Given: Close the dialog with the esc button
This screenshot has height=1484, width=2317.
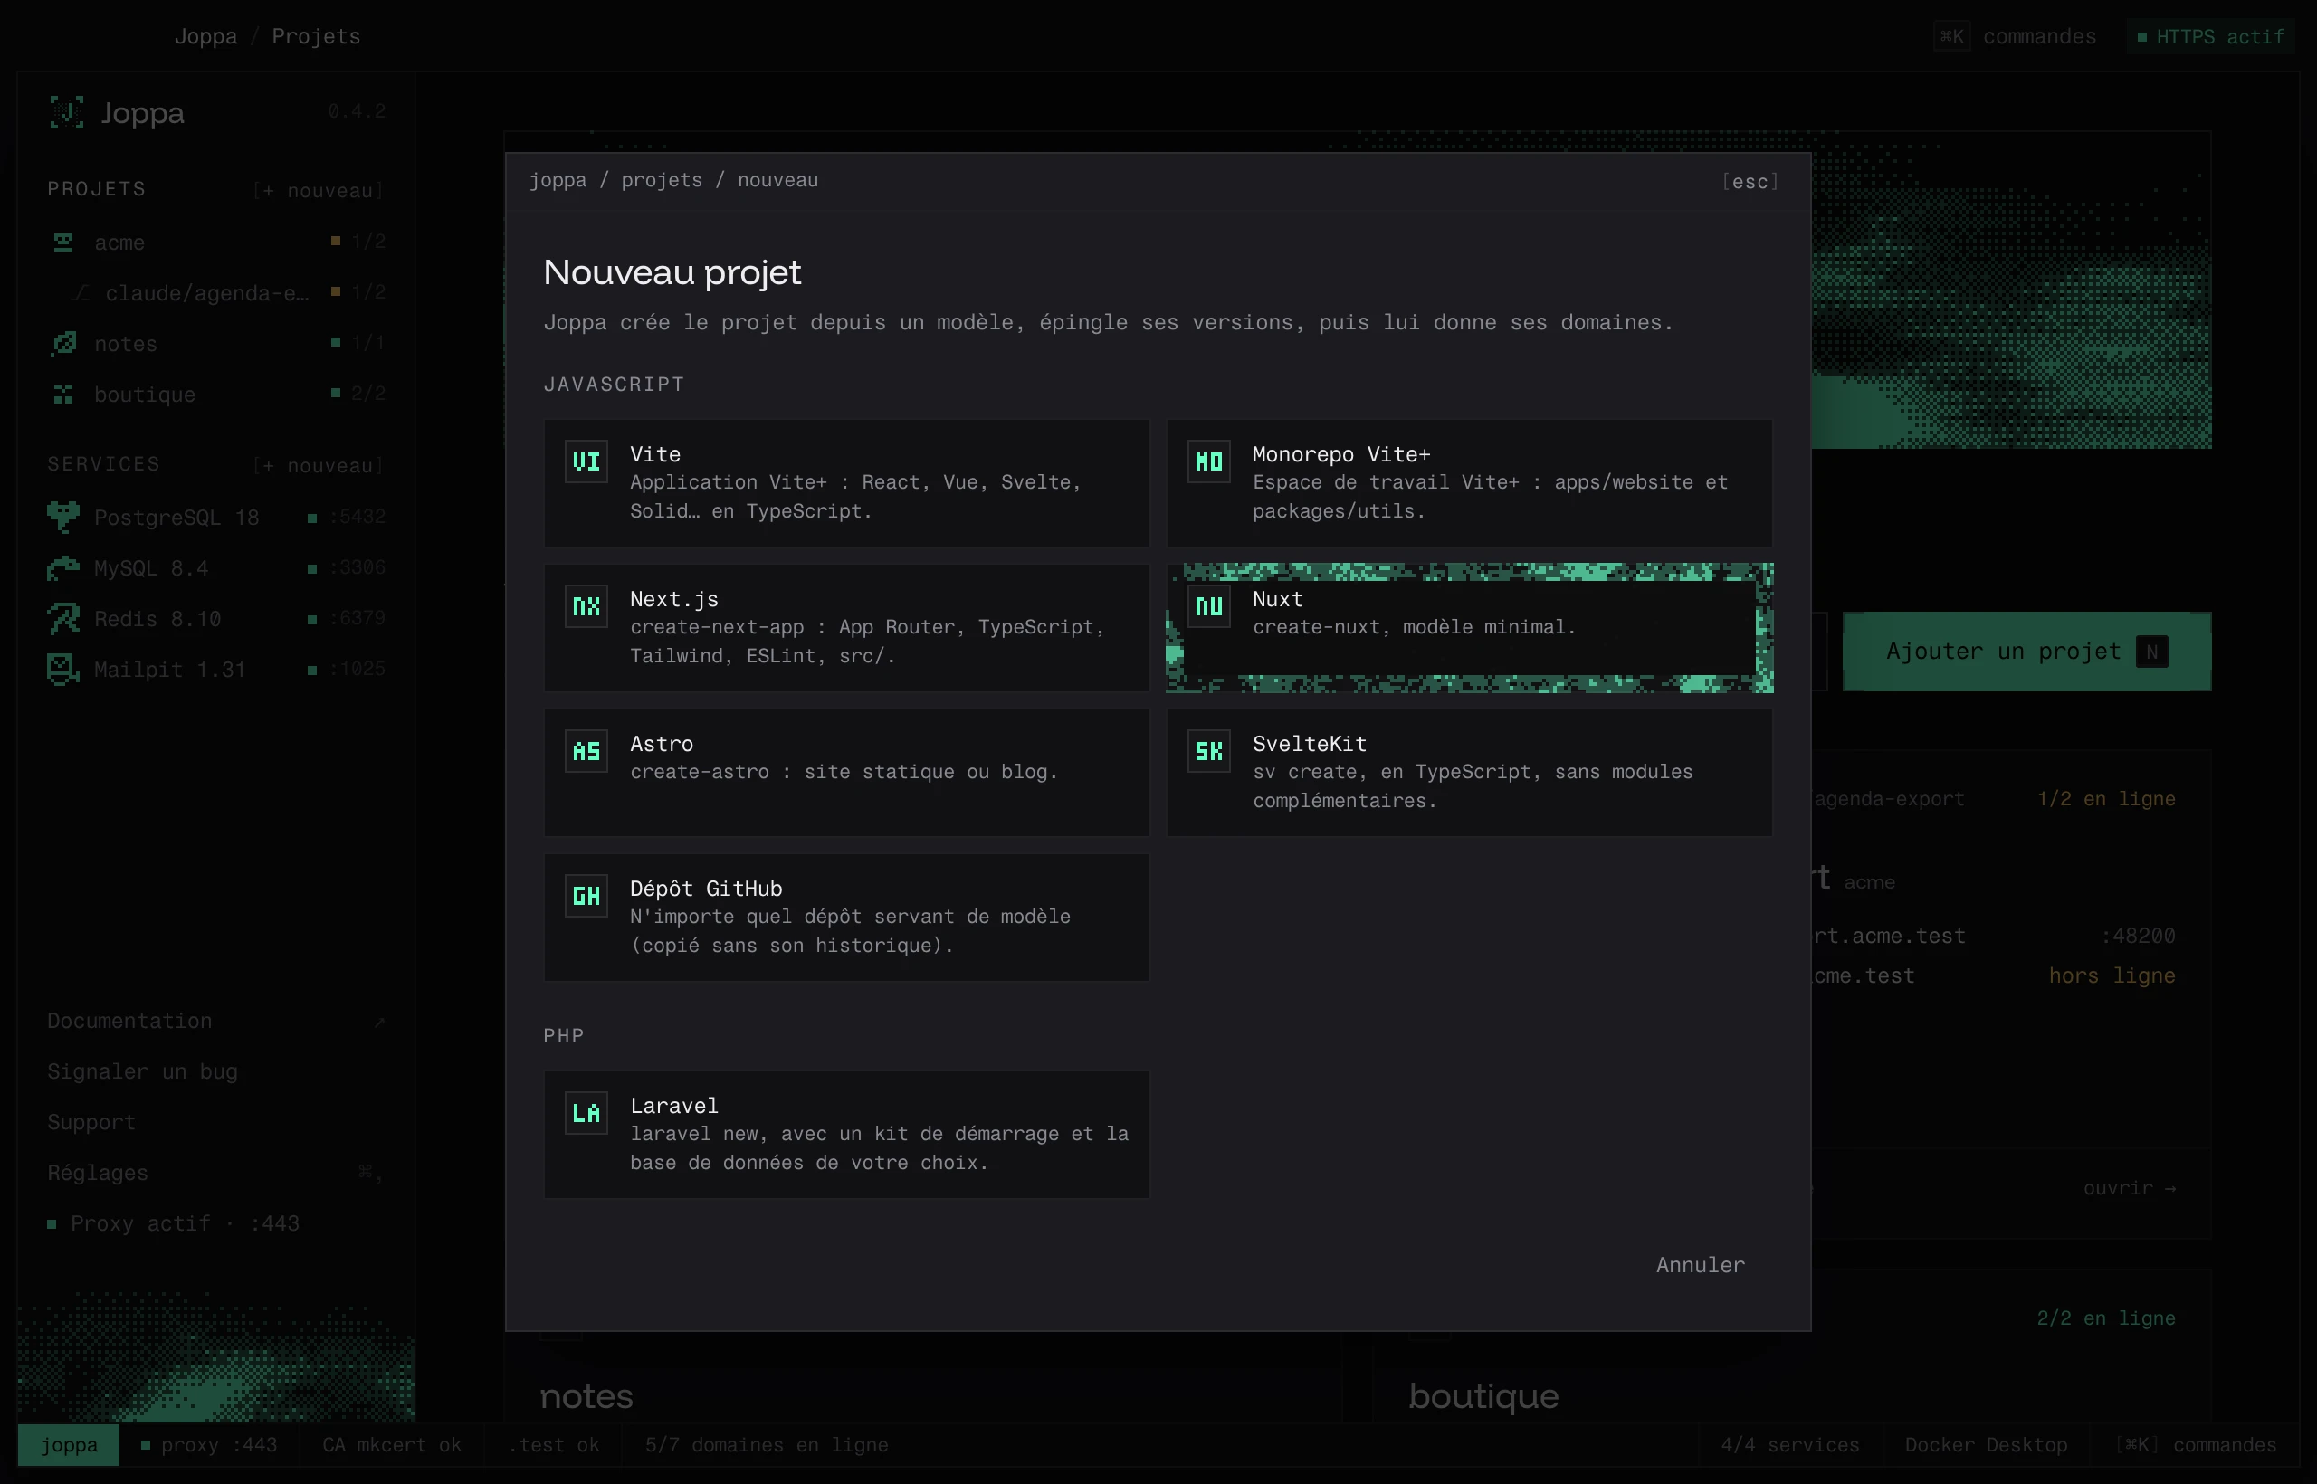Looking at the screenshot, I should pyautogui.click(x=1750, y=181).
